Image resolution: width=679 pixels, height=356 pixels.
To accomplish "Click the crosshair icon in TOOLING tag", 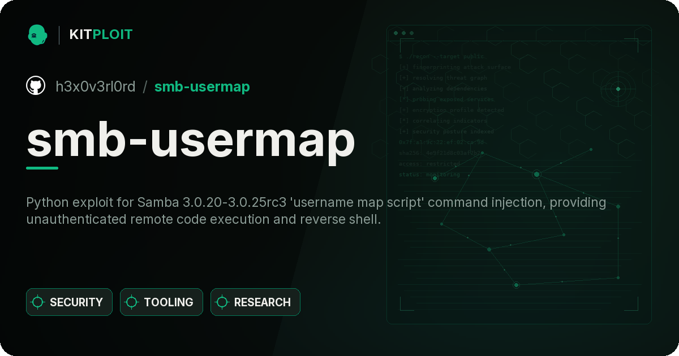I will pyautogui.click(x=132, y=302).
